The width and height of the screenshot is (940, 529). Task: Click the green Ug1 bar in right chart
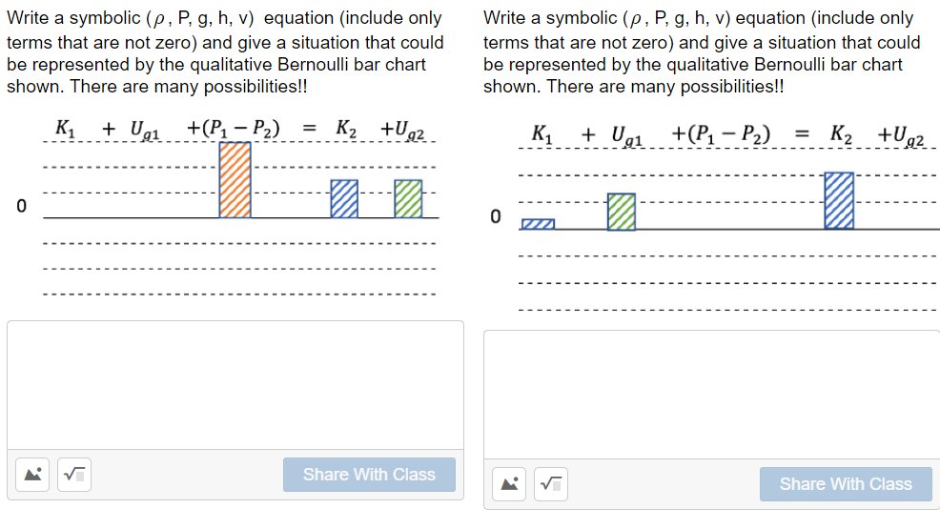click(x=622, y=212)
